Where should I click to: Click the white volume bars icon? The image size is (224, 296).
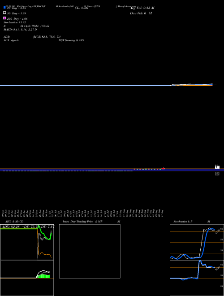217,167
